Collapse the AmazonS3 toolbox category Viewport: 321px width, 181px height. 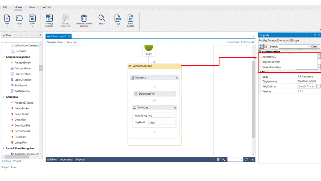click(x=3, y=97)
